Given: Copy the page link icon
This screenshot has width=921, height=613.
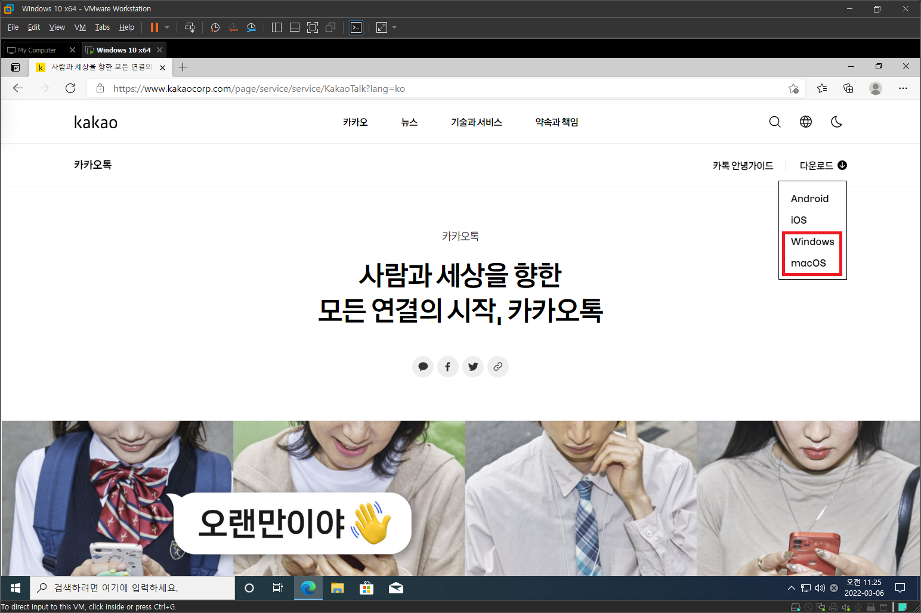Looking at the screenshot, I should click(498, 367).
